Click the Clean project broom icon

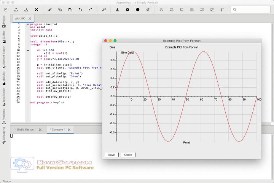pos(118,10)
